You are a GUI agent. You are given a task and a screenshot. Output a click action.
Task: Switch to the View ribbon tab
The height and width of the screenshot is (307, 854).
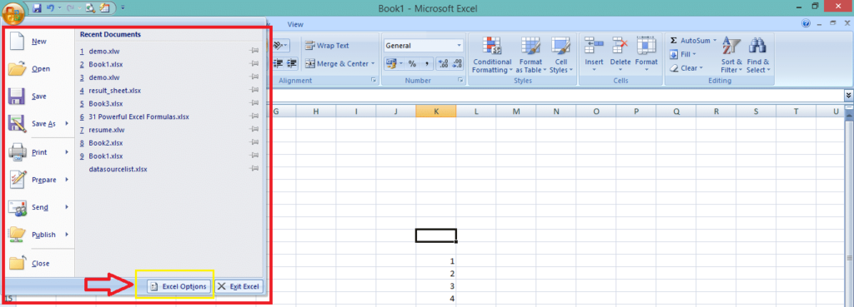295,24
